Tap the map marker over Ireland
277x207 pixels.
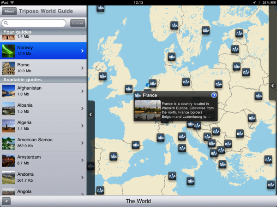pos(103,75)
